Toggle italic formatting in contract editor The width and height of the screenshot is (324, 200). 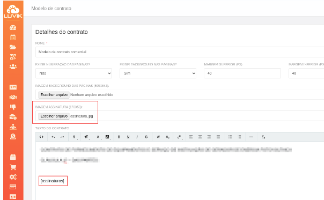pos(137,137)
